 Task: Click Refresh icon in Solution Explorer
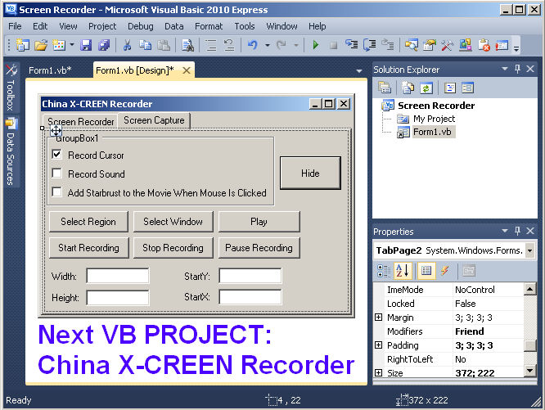[x=426, y=88]
